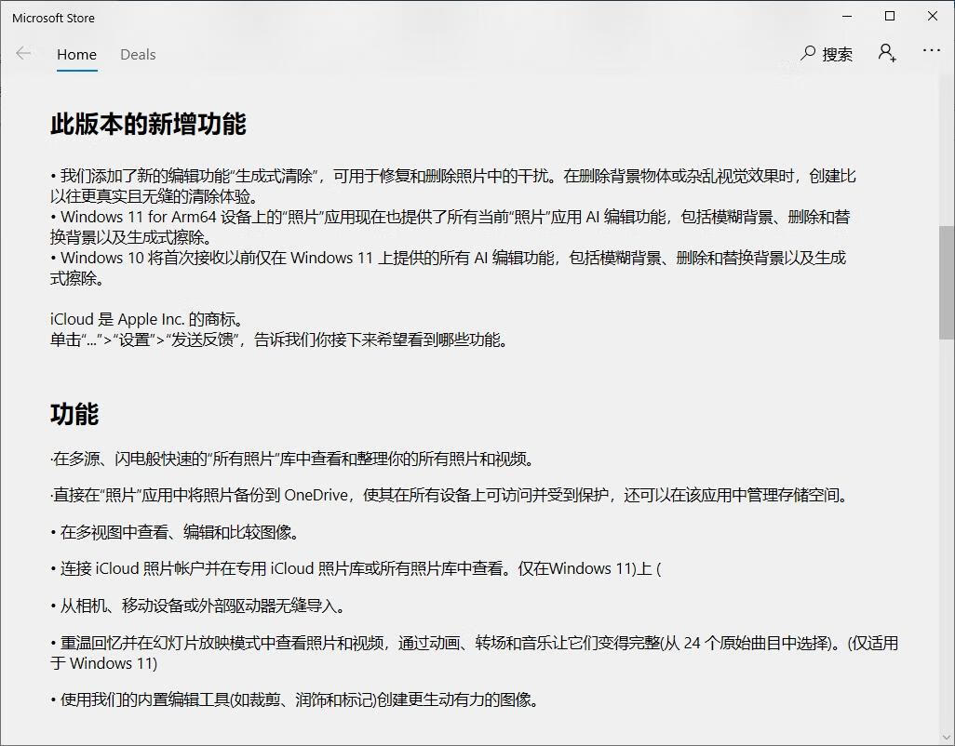Click the bullet starting 'Windows 10 将首次接收'
955x746 pixels.
(x=449, y=268)
